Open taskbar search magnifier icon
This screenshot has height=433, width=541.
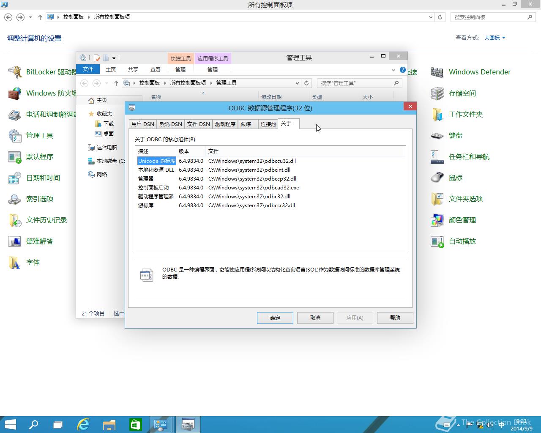[x=33, y=424]
